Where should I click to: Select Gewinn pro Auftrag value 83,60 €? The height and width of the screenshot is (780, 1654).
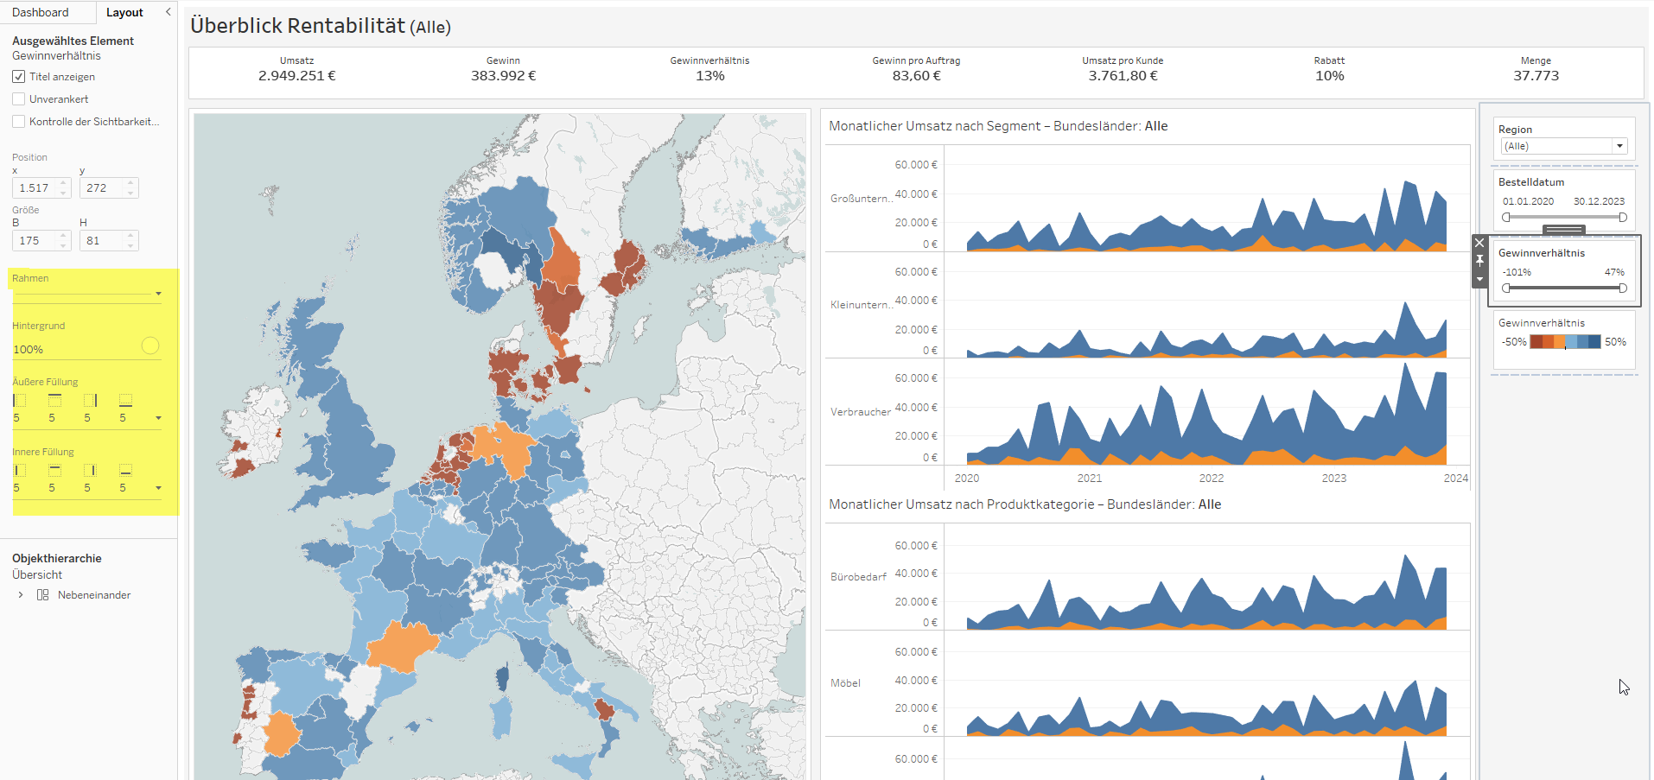point(916,76)
